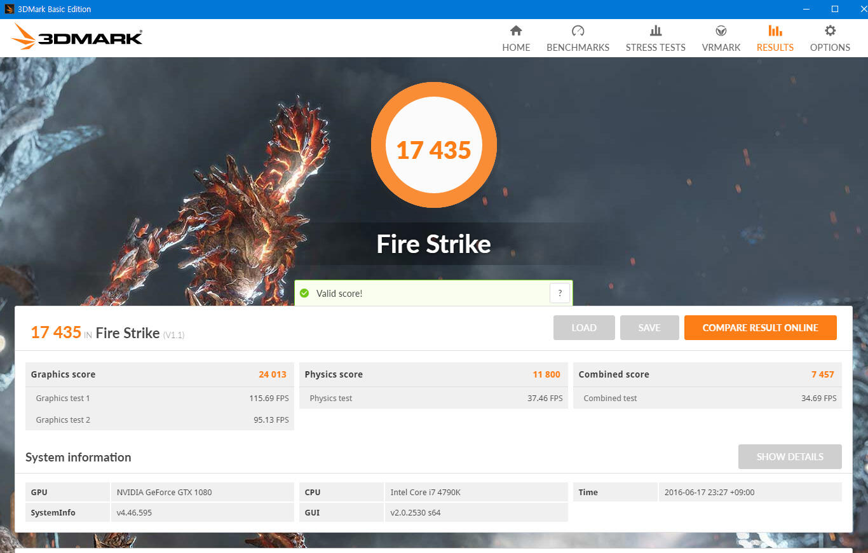This screenshot has height=553, width=868.
Task: Open the HOME tab label
Action: tap(516, 48)
